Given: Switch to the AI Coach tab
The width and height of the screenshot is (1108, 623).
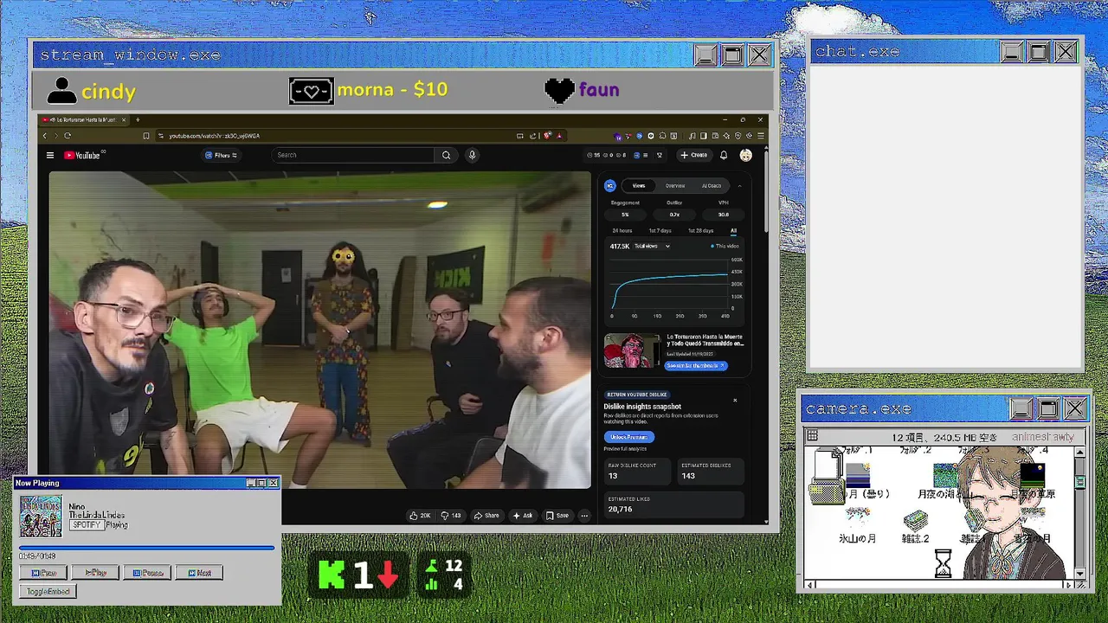Looking at the screenshot, I should (712, 186).
